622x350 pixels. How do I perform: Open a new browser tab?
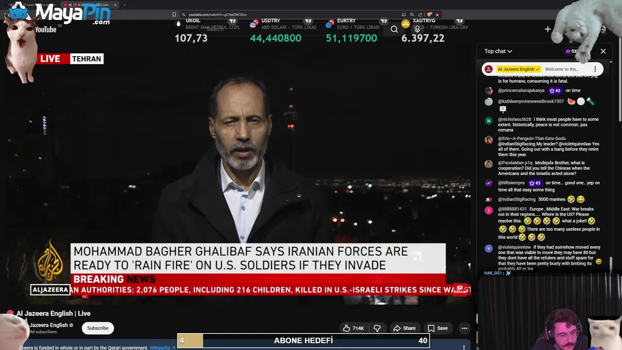coord(124,5)
